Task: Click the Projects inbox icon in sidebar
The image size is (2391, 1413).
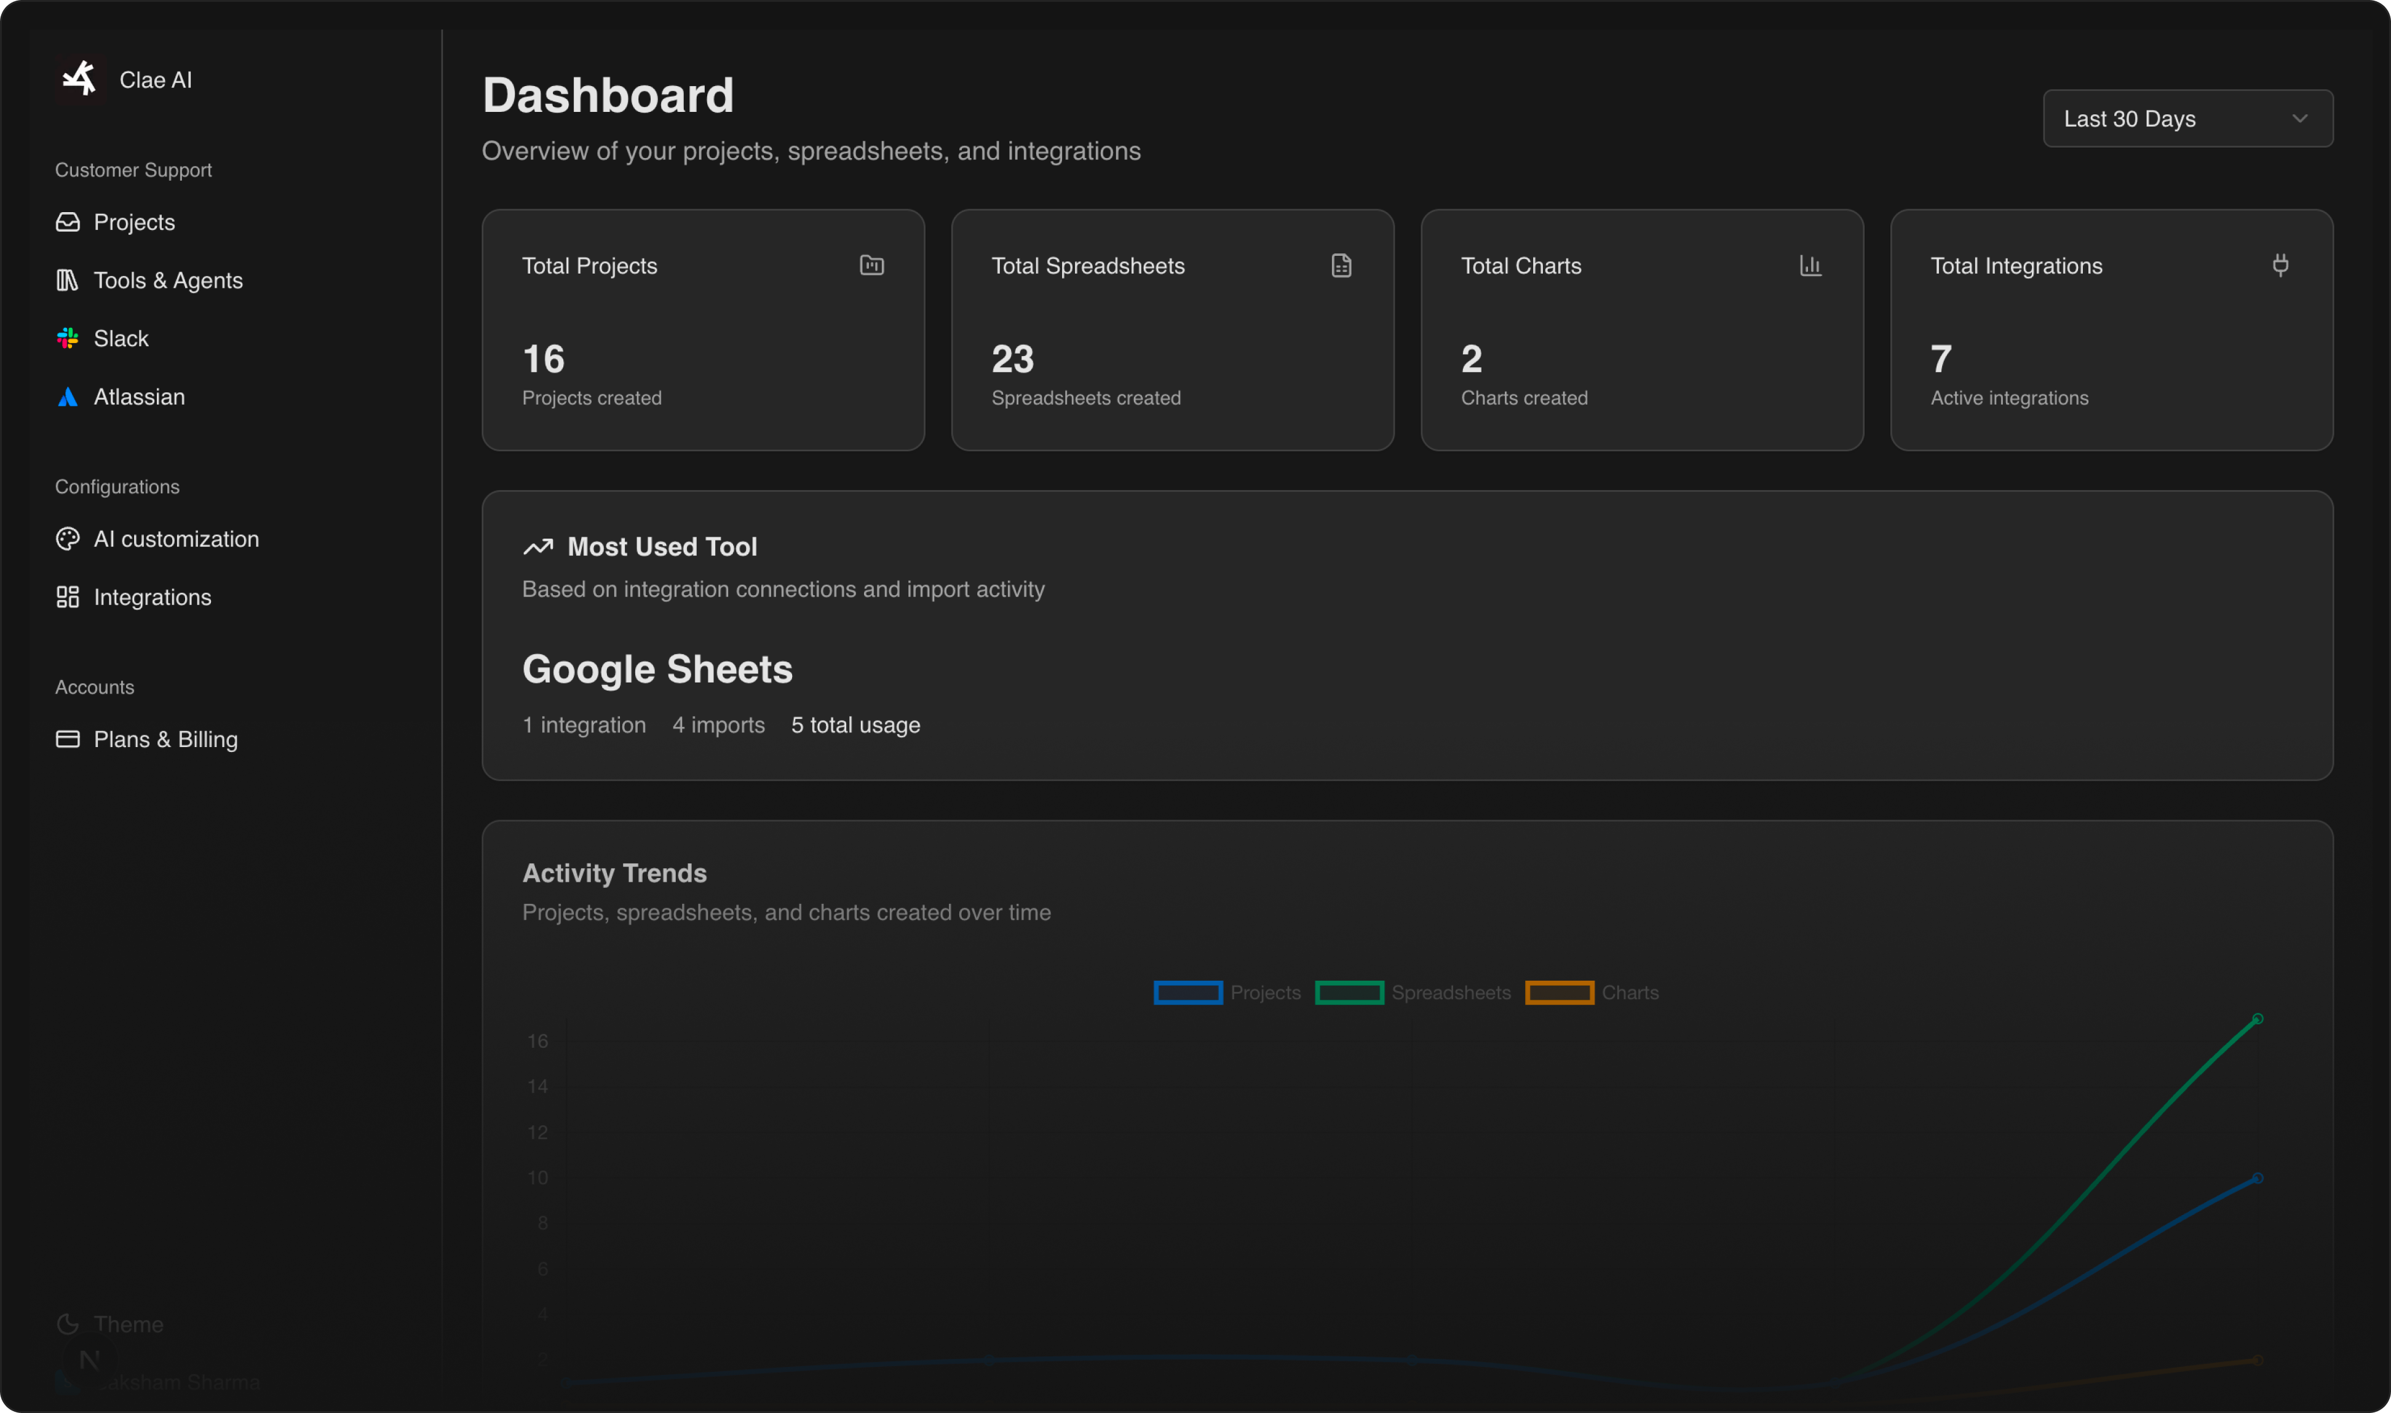Action: coord(68,222)
